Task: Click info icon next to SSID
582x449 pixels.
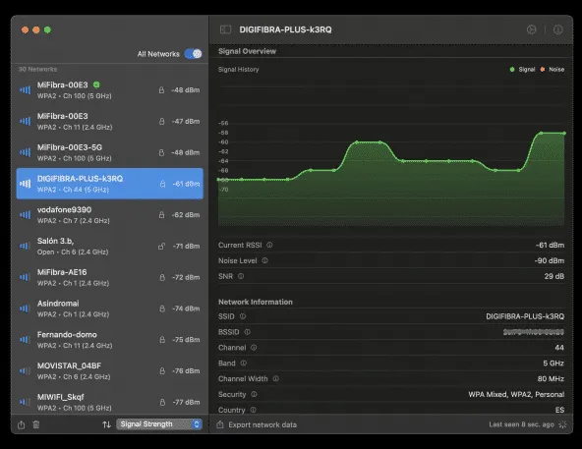Action: [x=243, y=316]
